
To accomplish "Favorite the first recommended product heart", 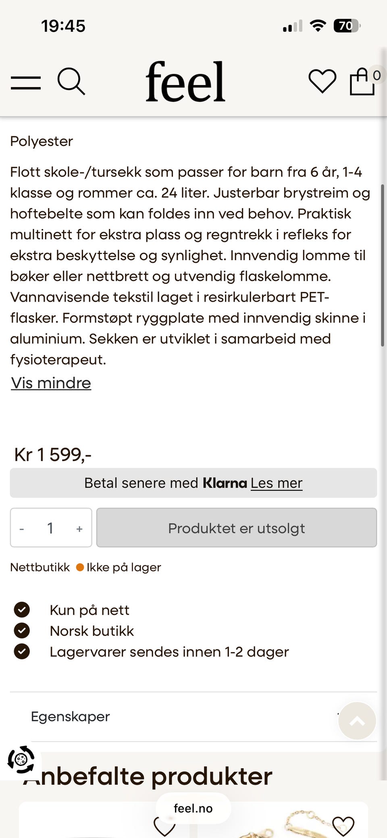I will (165, 826).
